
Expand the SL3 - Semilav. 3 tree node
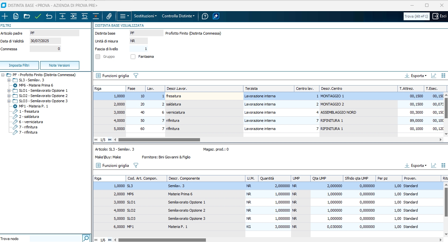(9, 80)
